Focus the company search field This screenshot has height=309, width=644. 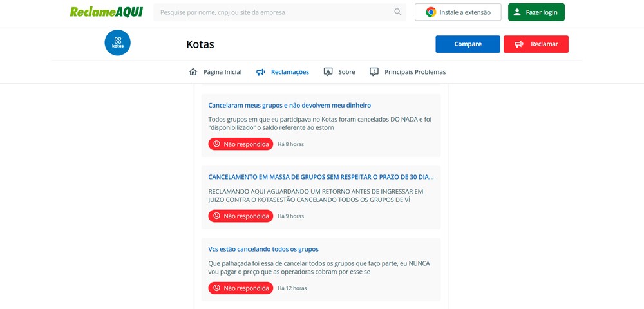[279, 12]
